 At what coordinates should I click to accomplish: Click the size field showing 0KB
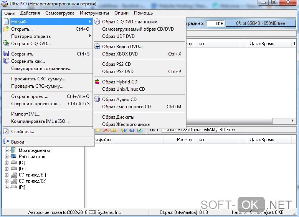pos(215,23)
